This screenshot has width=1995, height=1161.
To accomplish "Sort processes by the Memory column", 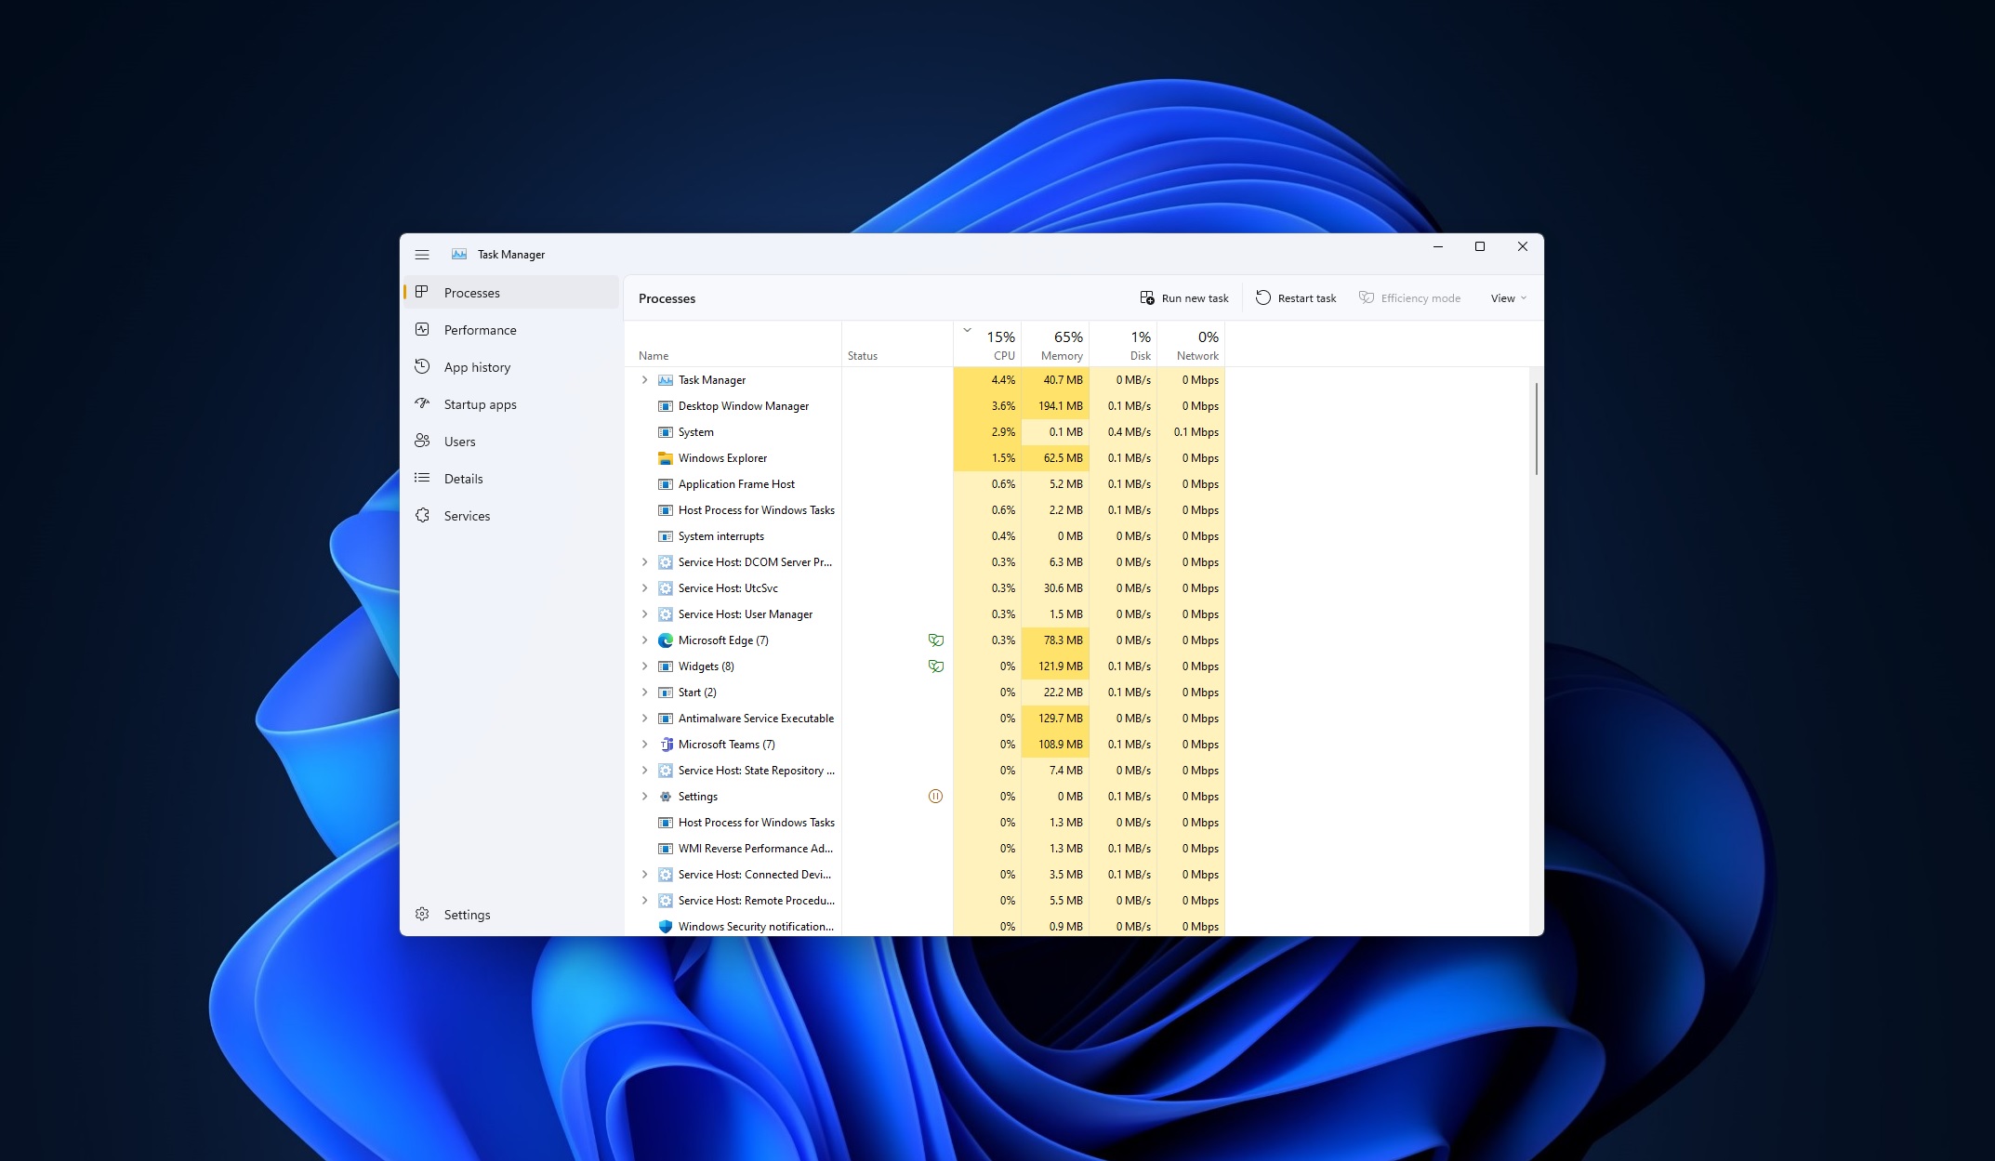I will click(x=1060, y=346).
